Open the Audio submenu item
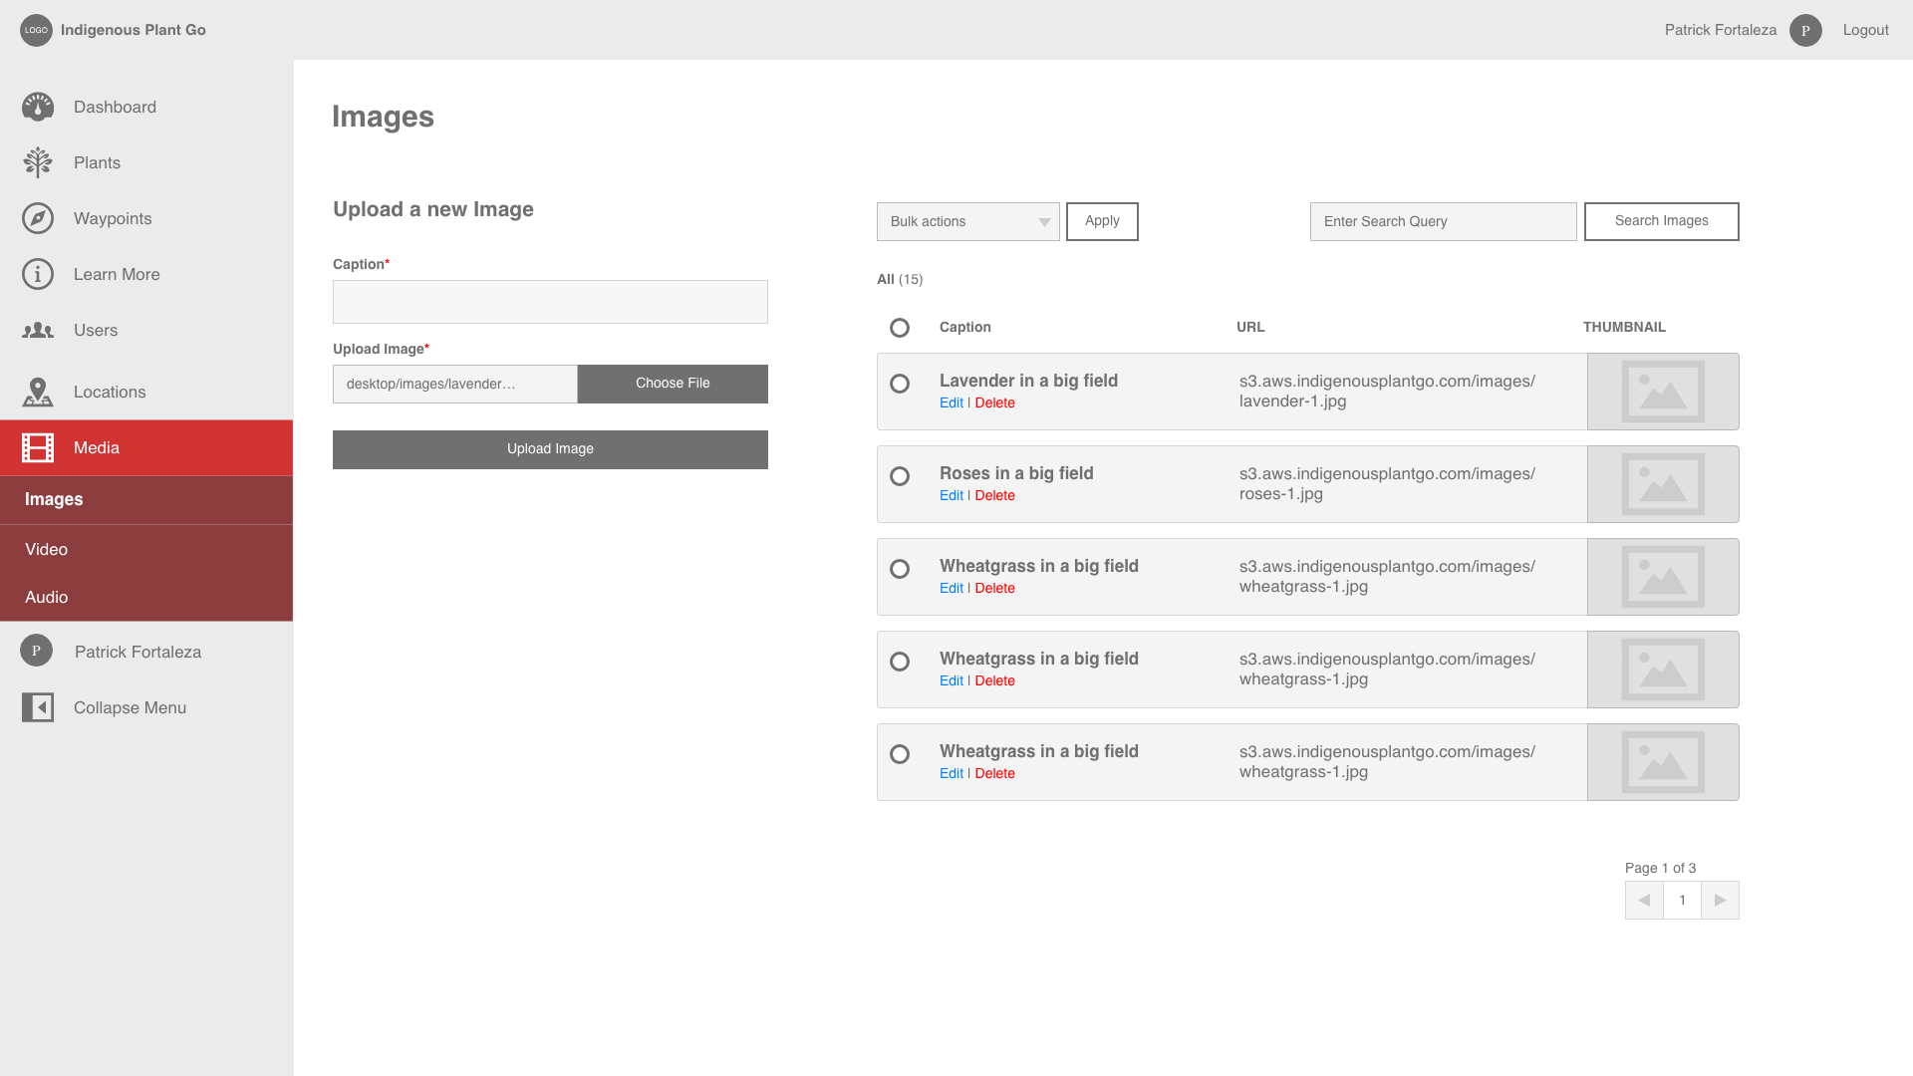 coord(47,597)
